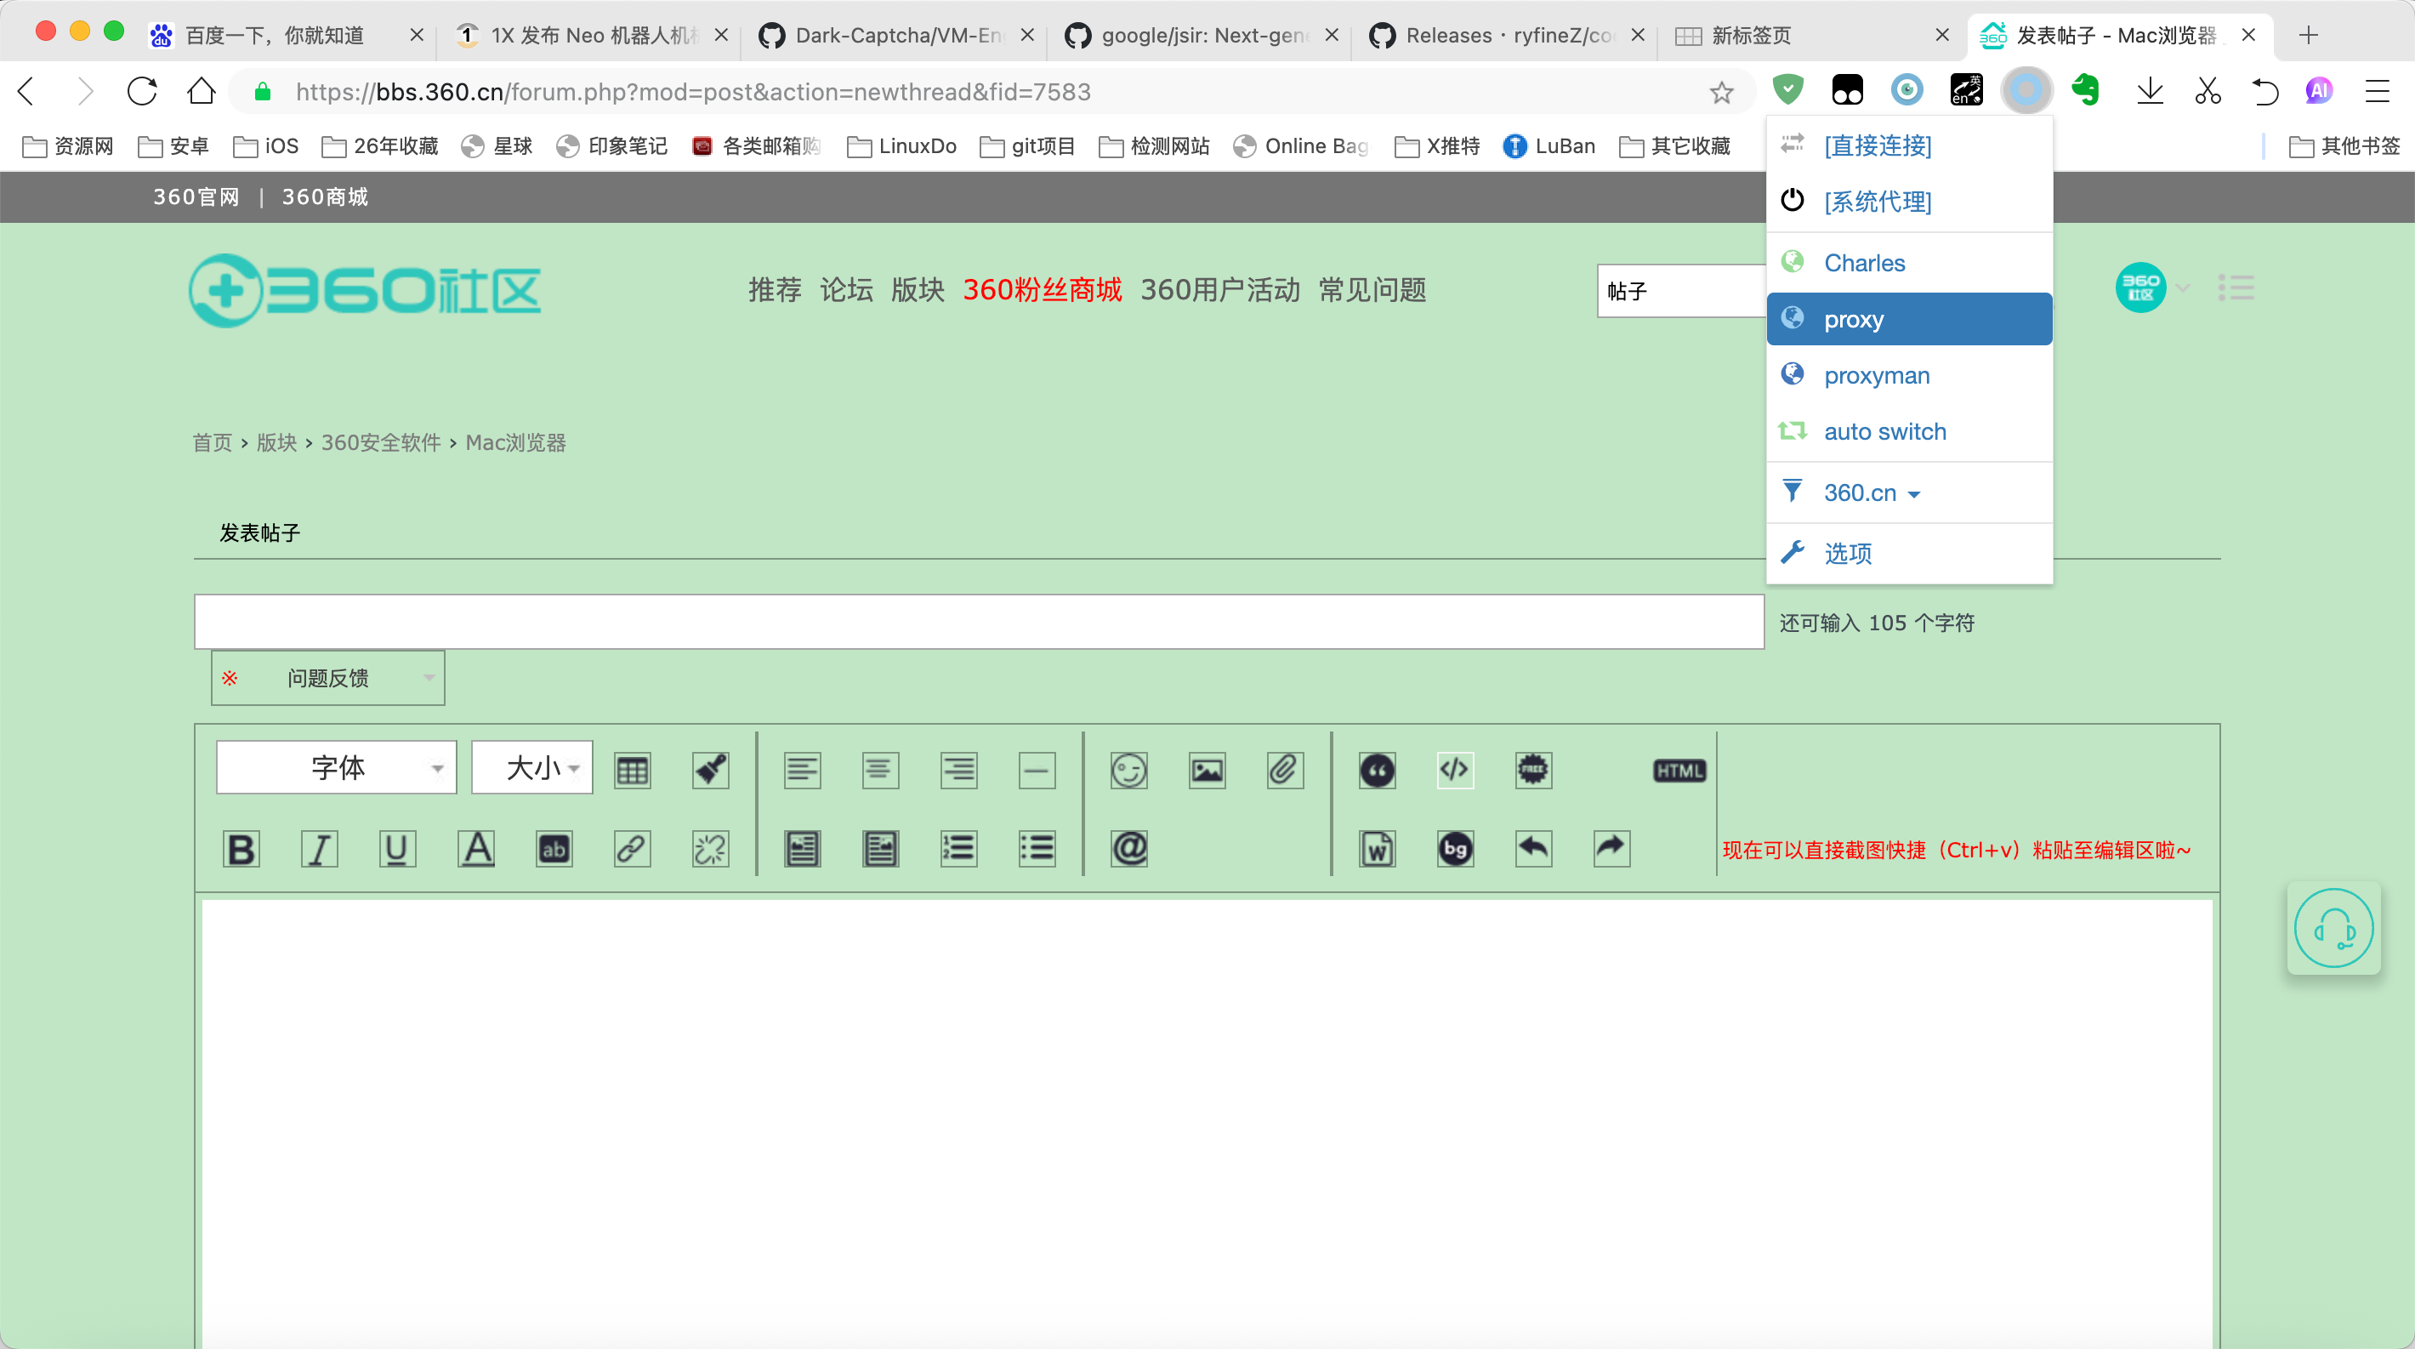Select auto switch profile
Screen dimensions: 2415x1349
click(x=1909, y=431)
